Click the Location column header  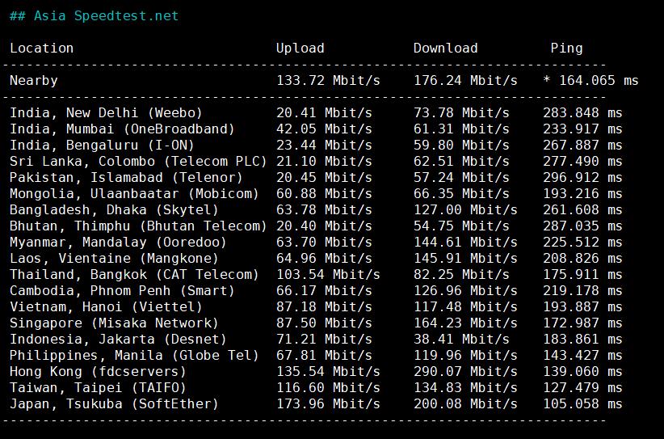(41, 48)
